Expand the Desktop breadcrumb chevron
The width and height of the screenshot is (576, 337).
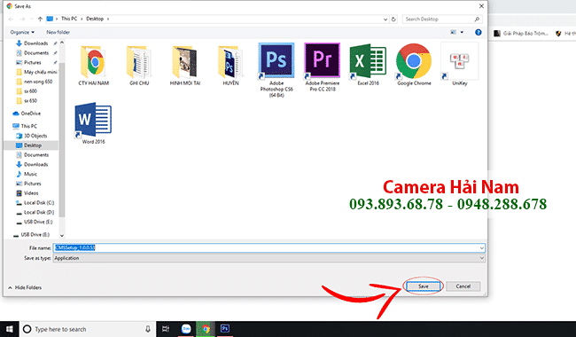[108, 19]
